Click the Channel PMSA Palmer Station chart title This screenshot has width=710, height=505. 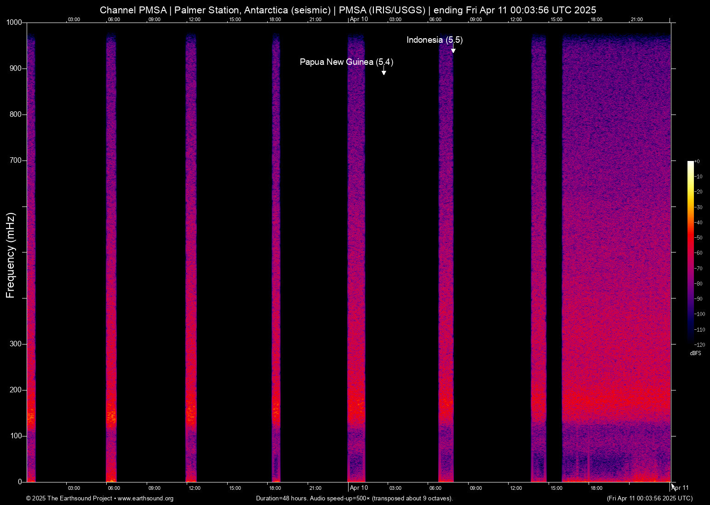(348, 10)
